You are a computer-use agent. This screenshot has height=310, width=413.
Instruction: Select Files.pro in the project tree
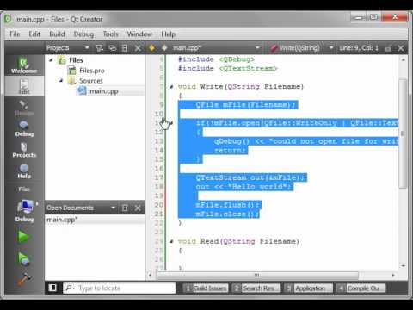click(x=92, y=71)
